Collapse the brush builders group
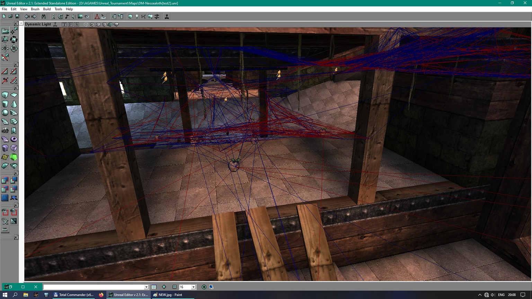 click(x=16, y=88)
